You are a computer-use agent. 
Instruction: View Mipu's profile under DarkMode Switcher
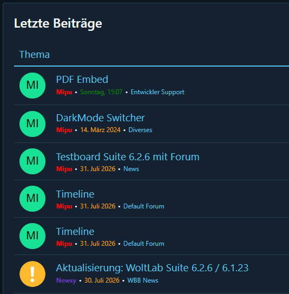[64, 130]
